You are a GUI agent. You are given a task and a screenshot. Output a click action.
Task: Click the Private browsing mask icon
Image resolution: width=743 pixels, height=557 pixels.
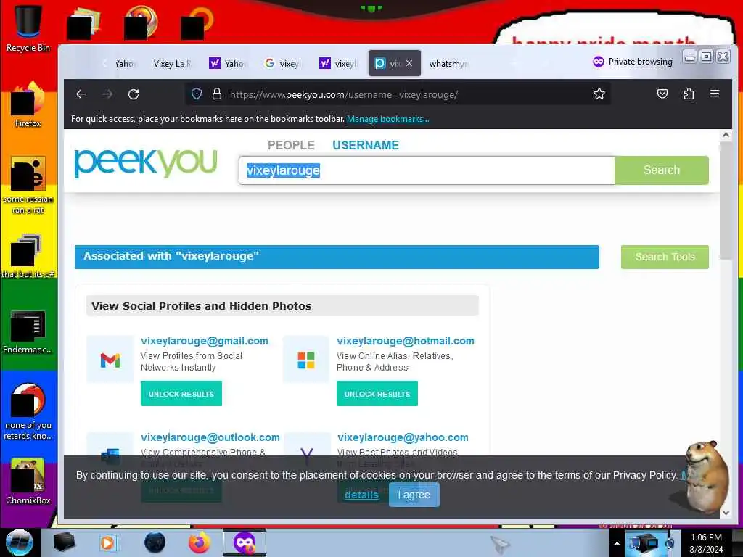[x=599, y=62]
